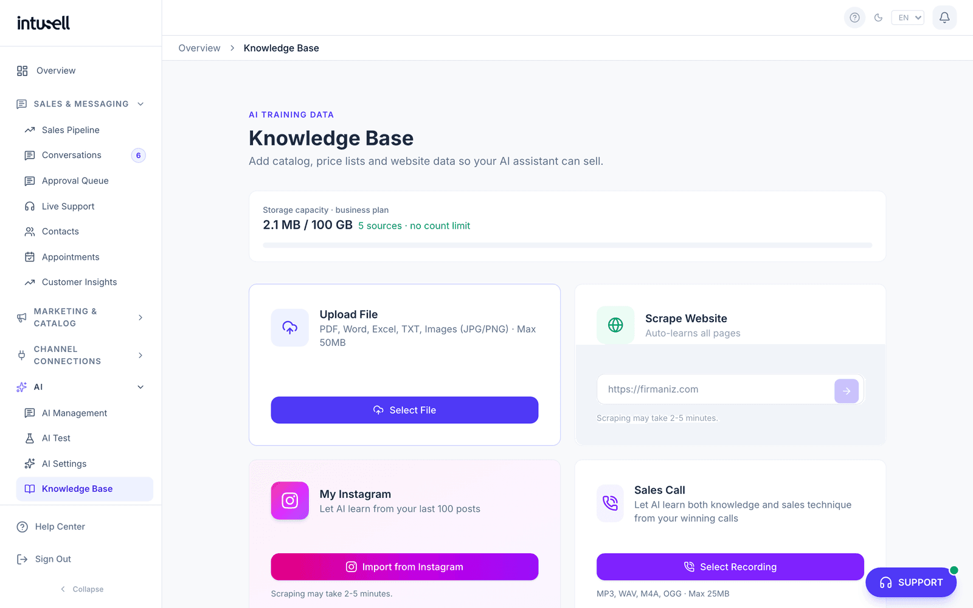Click Import from Instagram button
Image resolution: width=973 pixels, height=608 pixels.
[404, 567]
